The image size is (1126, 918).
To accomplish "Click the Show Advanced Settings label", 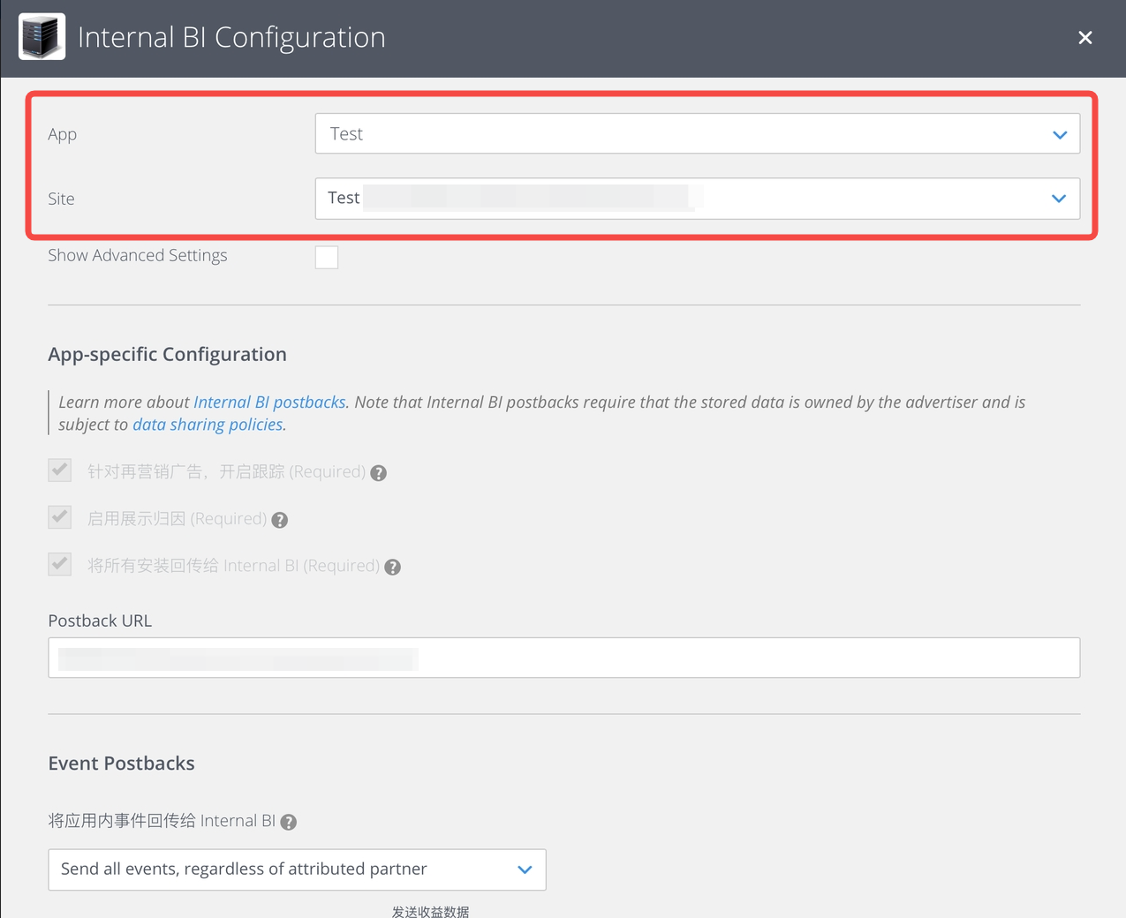I will (138, 255).
